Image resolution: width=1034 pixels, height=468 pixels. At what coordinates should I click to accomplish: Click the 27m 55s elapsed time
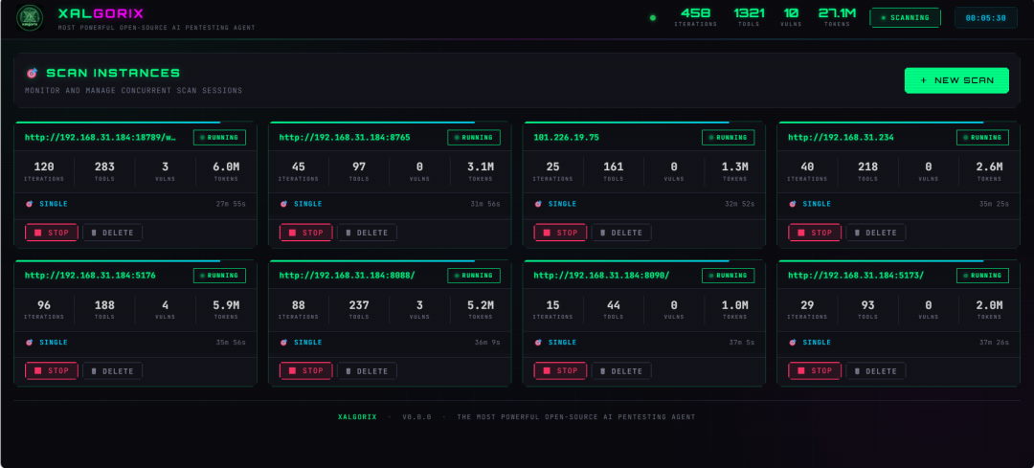click(231, 205)
